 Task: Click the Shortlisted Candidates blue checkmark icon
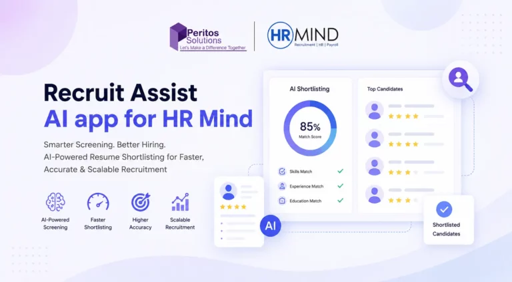tap(444, 210)
